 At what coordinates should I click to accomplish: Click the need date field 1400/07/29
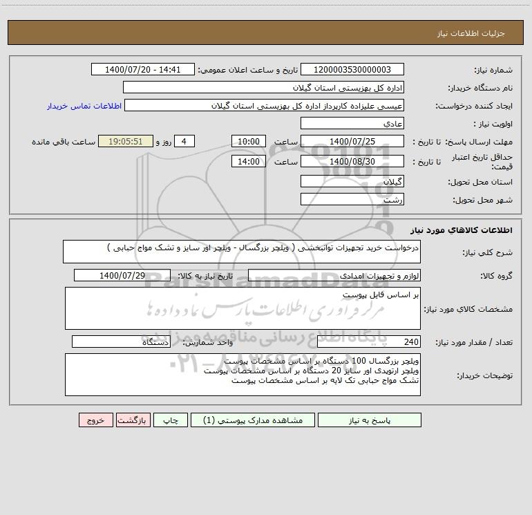122,275
